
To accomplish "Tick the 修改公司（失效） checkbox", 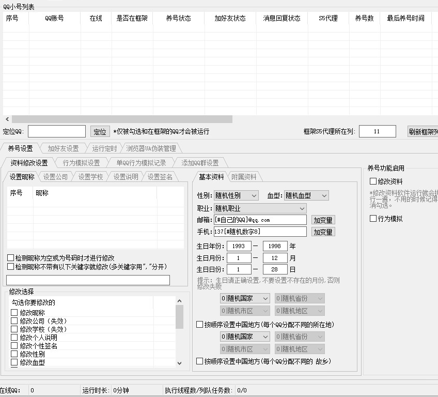I will click(14, 321).
